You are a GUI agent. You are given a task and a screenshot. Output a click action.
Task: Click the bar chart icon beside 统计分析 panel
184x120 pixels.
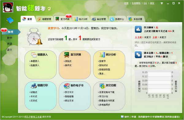[x=102, y=54]
